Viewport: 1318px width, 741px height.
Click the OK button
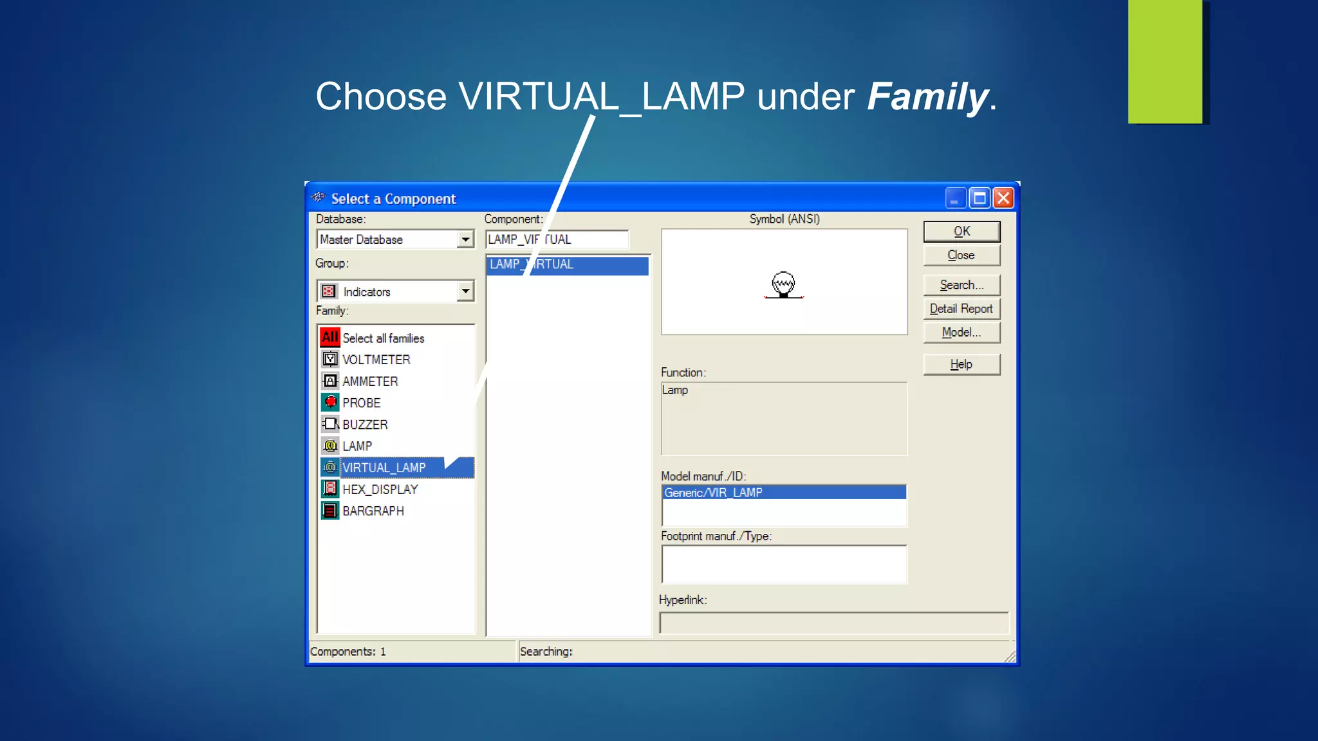pyautogui.click(x=961, y=232)
